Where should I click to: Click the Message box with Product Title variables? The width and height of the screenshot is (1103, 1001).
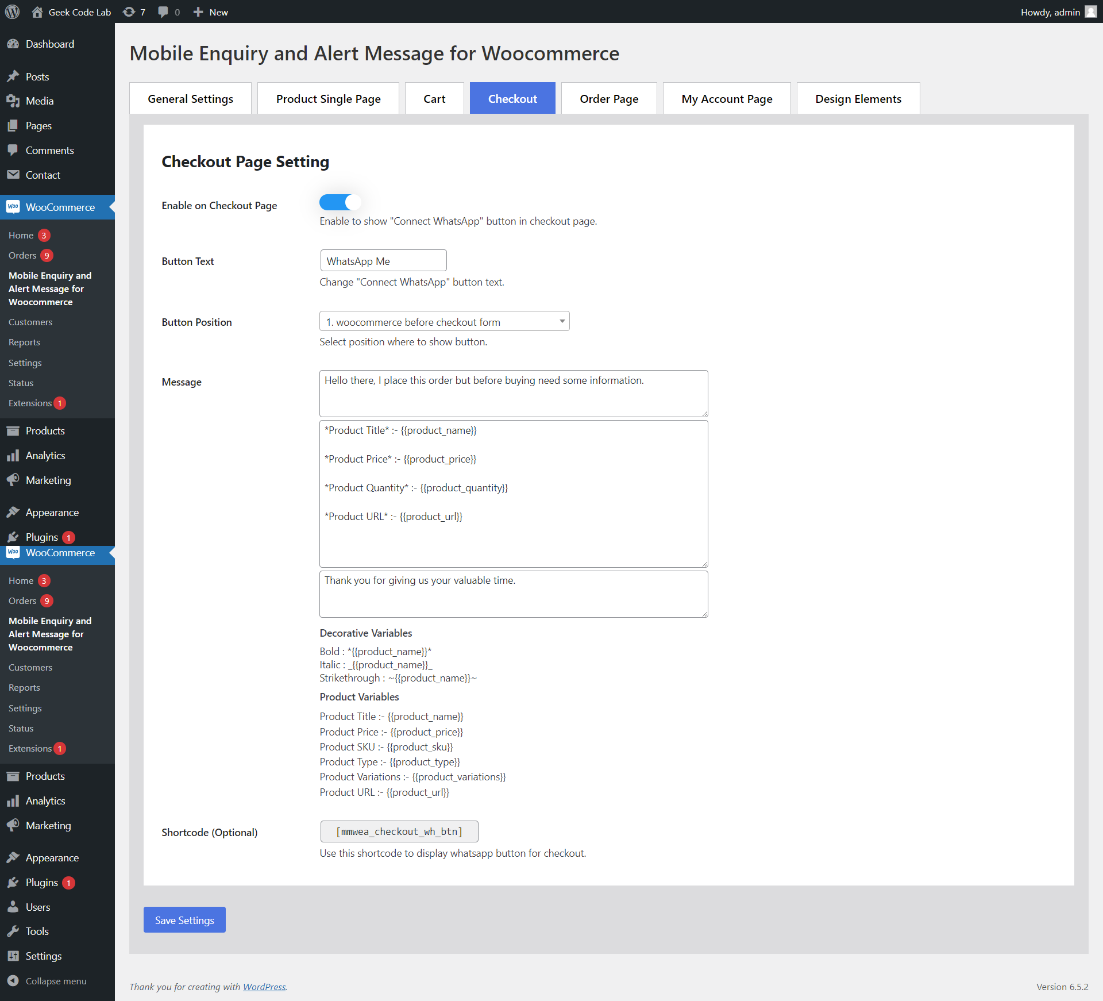514,494
